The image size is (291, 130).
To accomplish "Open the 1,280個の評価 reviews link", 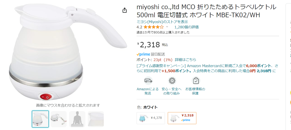I will pyautogui.click(x=186, y=27).
